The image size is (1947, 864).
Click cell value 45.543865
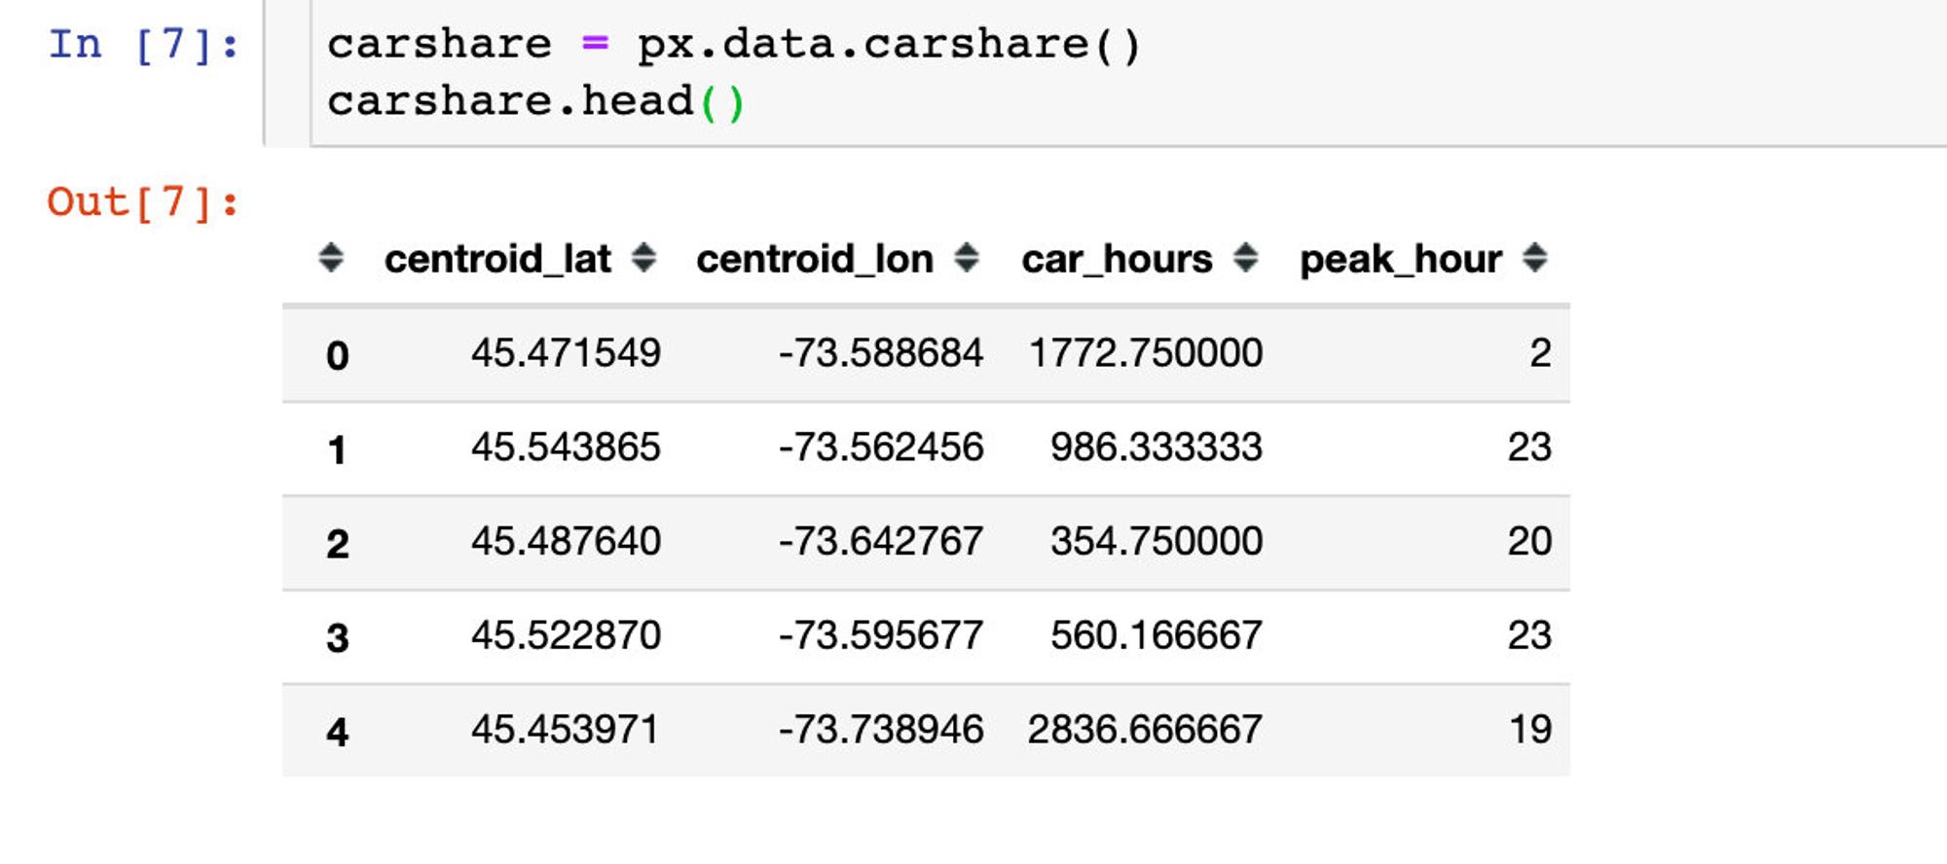pyautogui.click(x=566, y=448)
